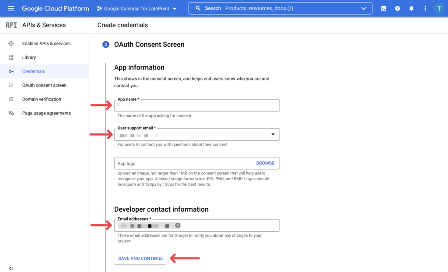The image size is (448, 272).
Task: Click SAVE AND CONTINUE
Action: click(x=140, y=258)
